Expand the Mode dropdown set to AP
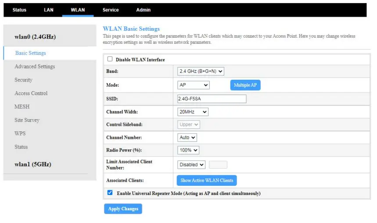 click(193, 85)
